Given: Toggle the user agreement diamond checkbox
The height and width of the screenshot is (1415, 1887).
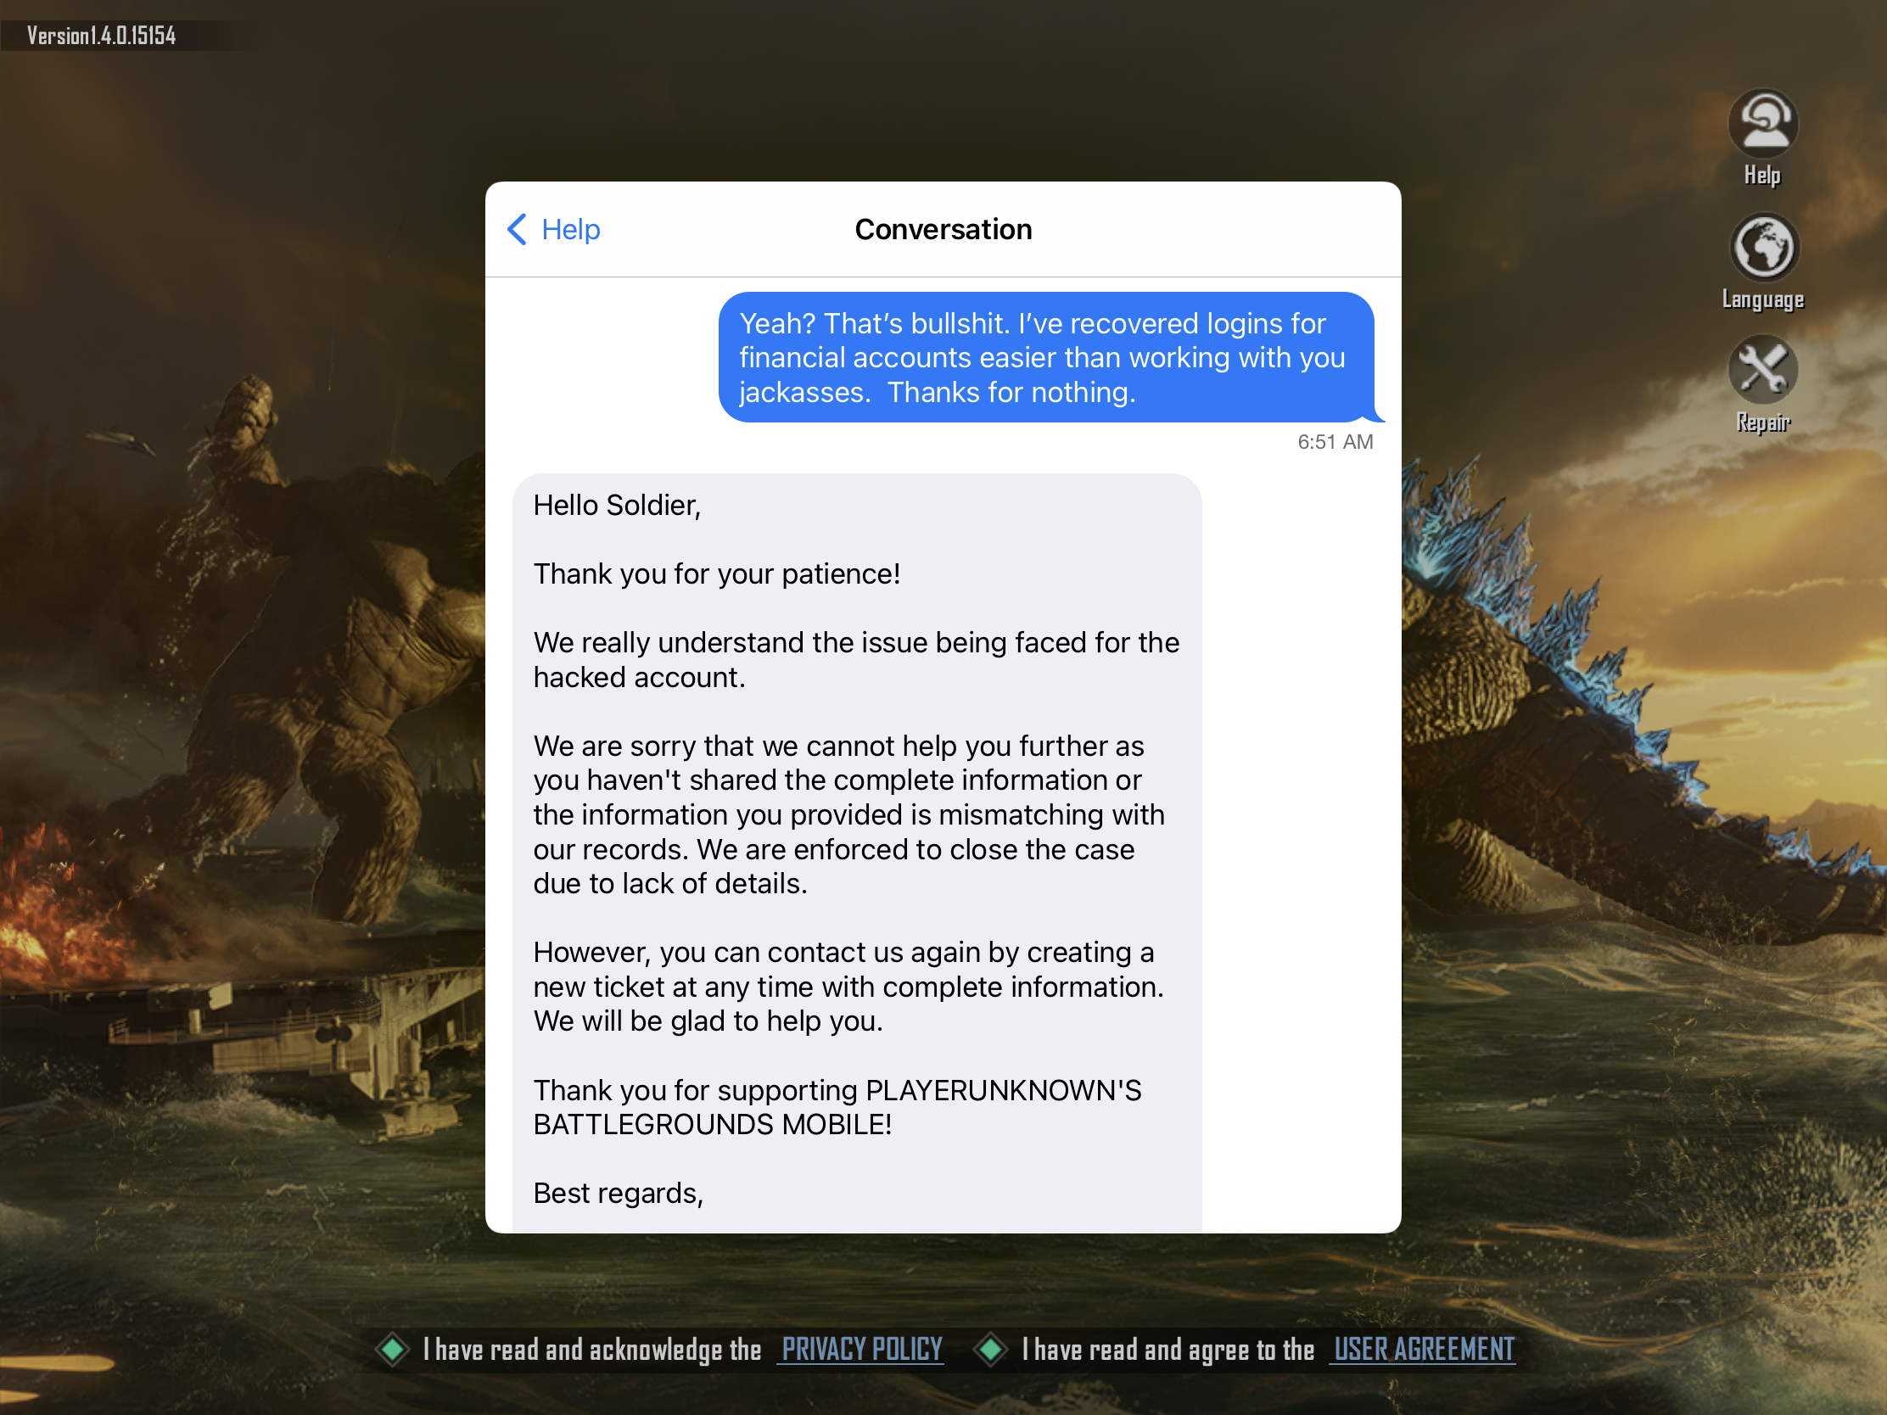Looking at the screenshot, I should tap(991, 1350).
